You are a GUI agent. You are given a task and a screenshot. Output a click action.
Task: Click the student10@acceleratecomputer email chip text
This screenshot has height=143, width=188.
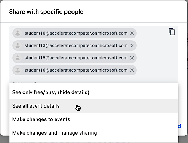coord(76,33)
